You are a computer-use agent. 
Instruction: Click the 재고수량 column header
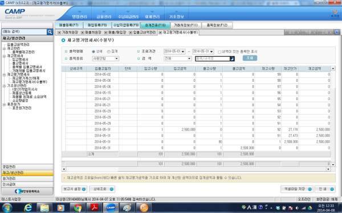point(268,69)
